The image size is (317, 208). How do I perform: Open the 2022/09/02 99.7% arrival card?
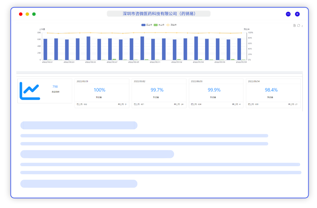[159, 93]
